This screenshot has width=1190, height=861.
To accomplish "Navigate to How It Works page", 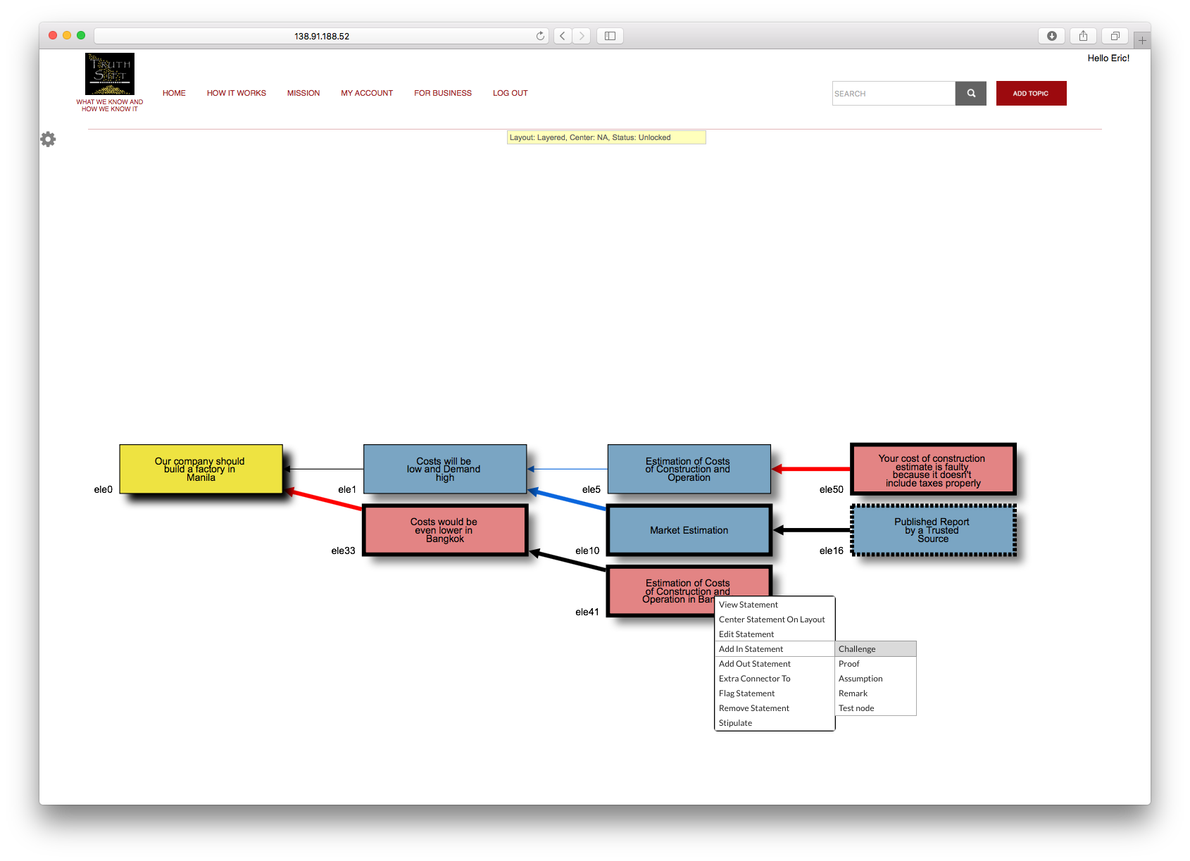I will [x=236, y=93].
